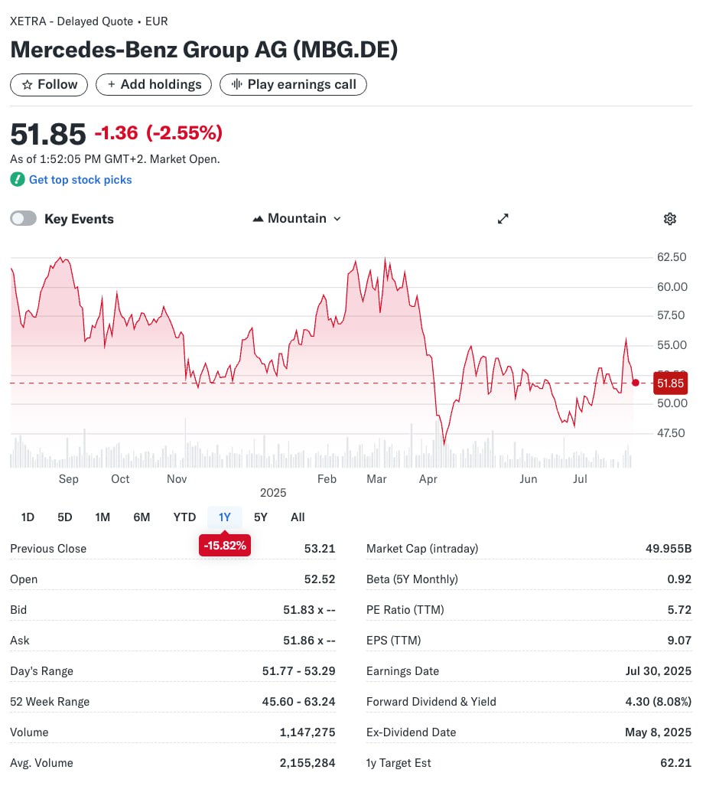
Task: Click the mountain chart type icon
Action: coord(258,219)
